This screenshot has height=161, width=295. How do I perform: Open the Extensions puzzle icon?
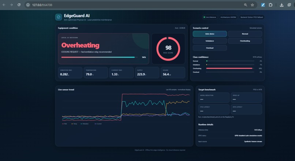coord(270,5)
